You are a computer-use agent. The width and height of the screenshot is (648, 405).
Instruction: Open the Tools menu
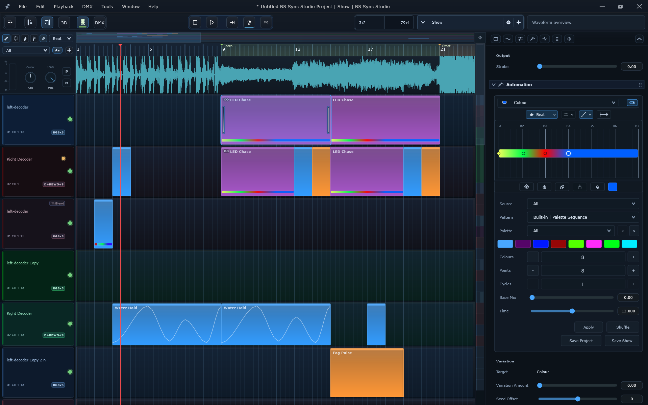pyautogui.click(x=107, y=6)
